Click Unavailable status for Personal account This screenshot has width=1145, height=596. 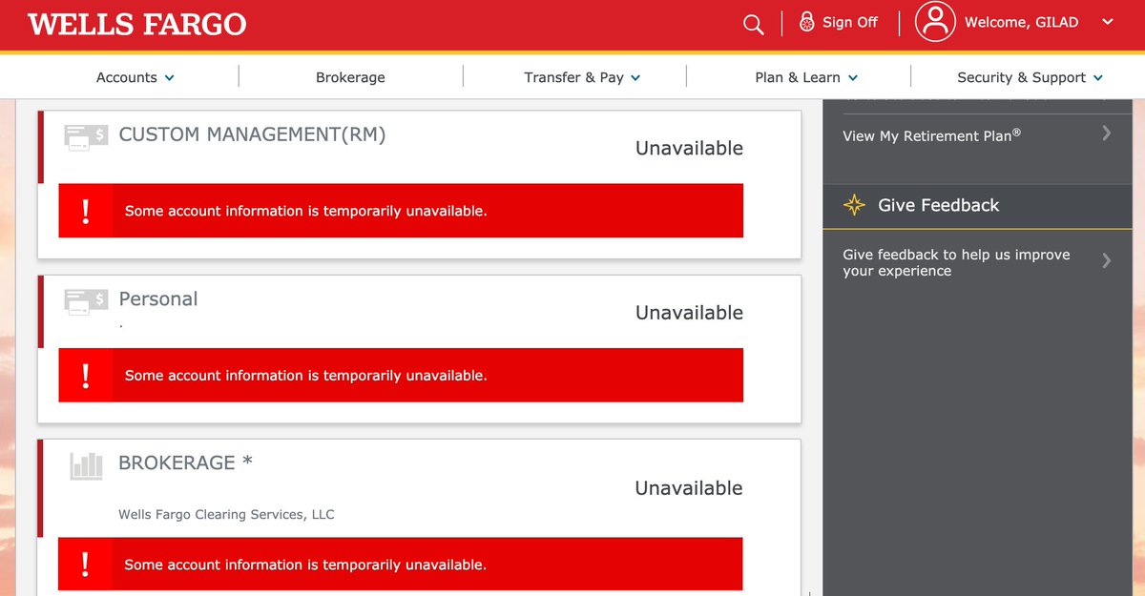pyautogui.click(x=689, y=312)
